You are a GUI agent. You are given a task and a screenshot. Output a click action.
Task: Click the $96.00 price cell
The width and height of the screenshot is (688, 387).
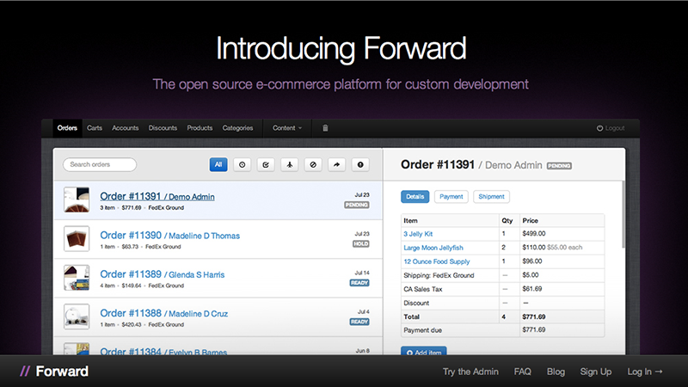click(x=532, y=261)
